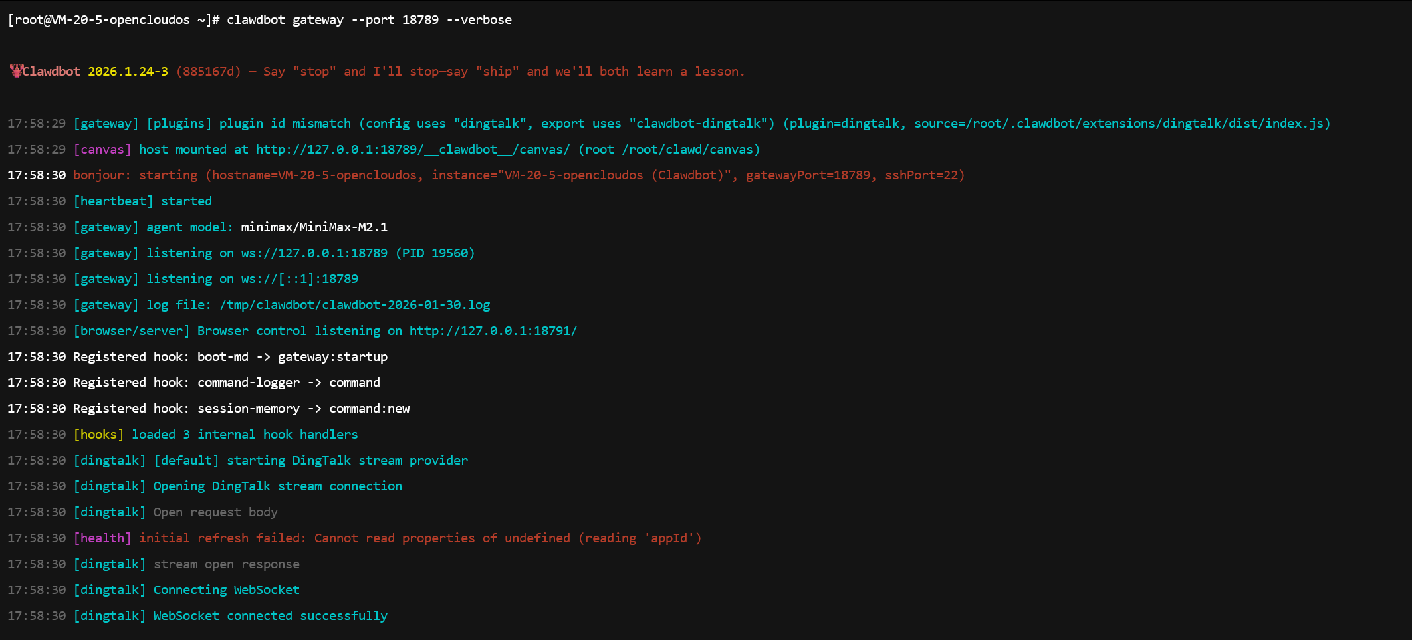Click the ws://[::1]:18789 IPv6 listening address
The image size is (1412, 640).
pyautogui.click(x=299, y=279)
